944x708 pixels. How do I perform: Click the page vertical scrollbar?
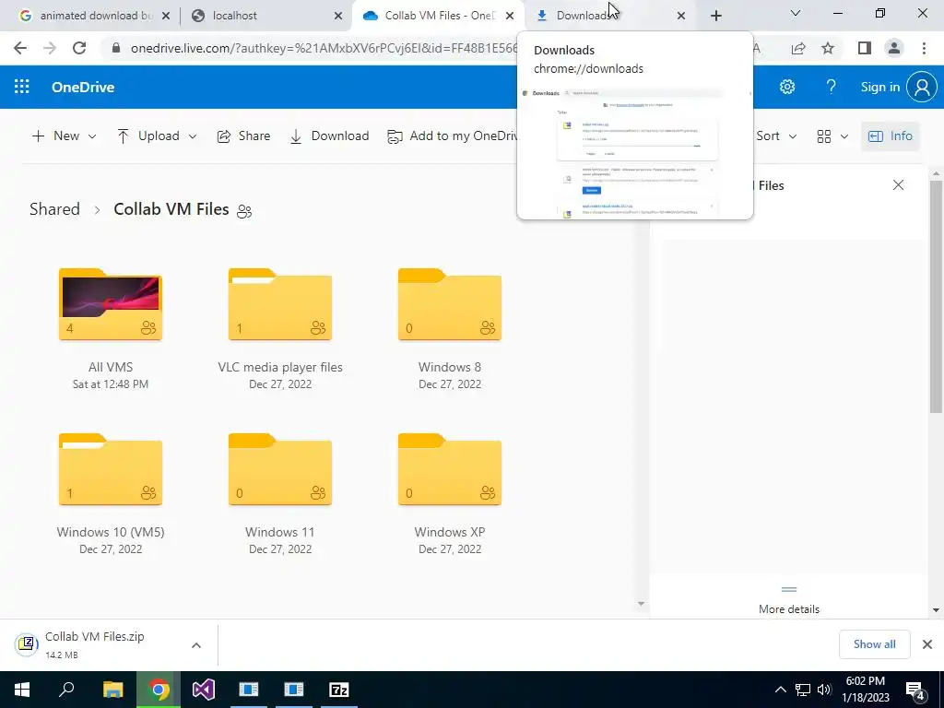936,298
